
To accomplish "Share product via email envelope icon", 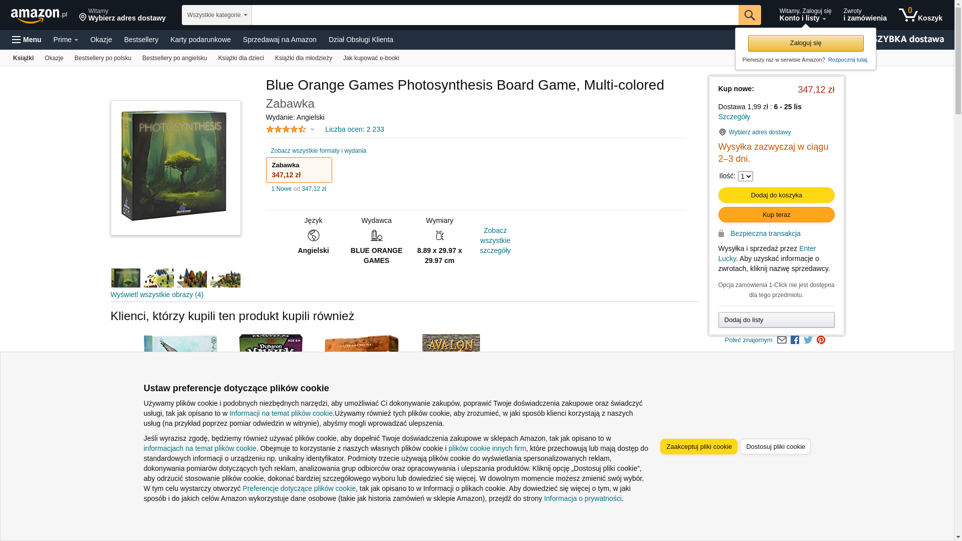I will coord(782,340).
